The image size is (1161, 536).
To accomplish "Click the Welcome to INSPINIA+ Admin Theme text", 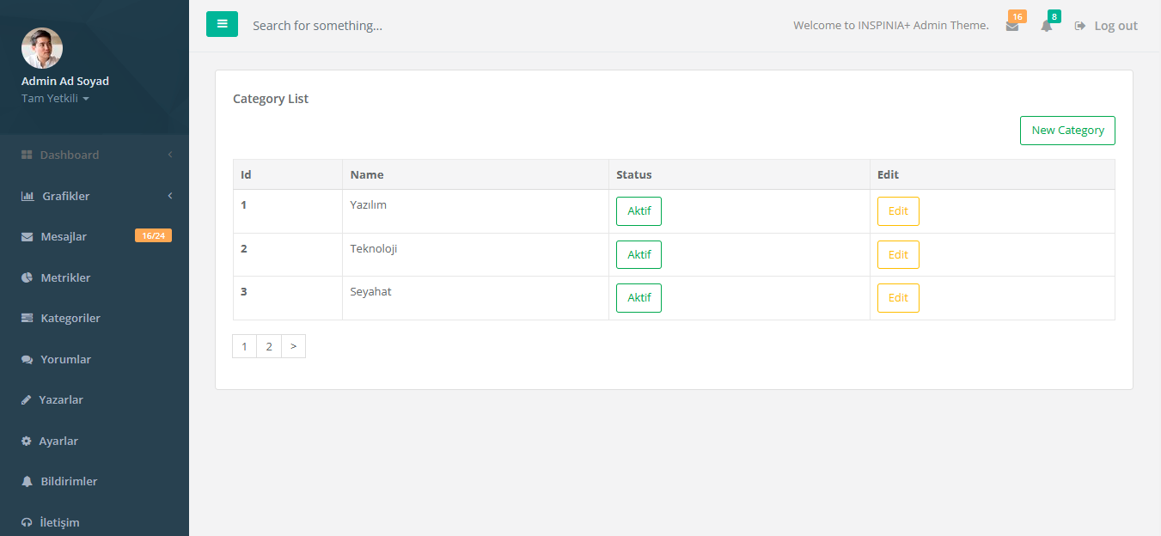I will [x=891, y=26].
